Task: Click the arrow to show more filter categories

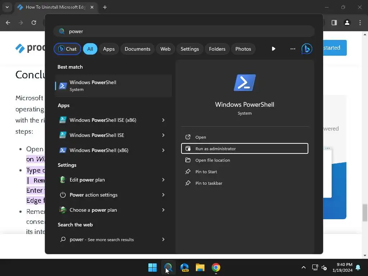Action: coord(273,49)
